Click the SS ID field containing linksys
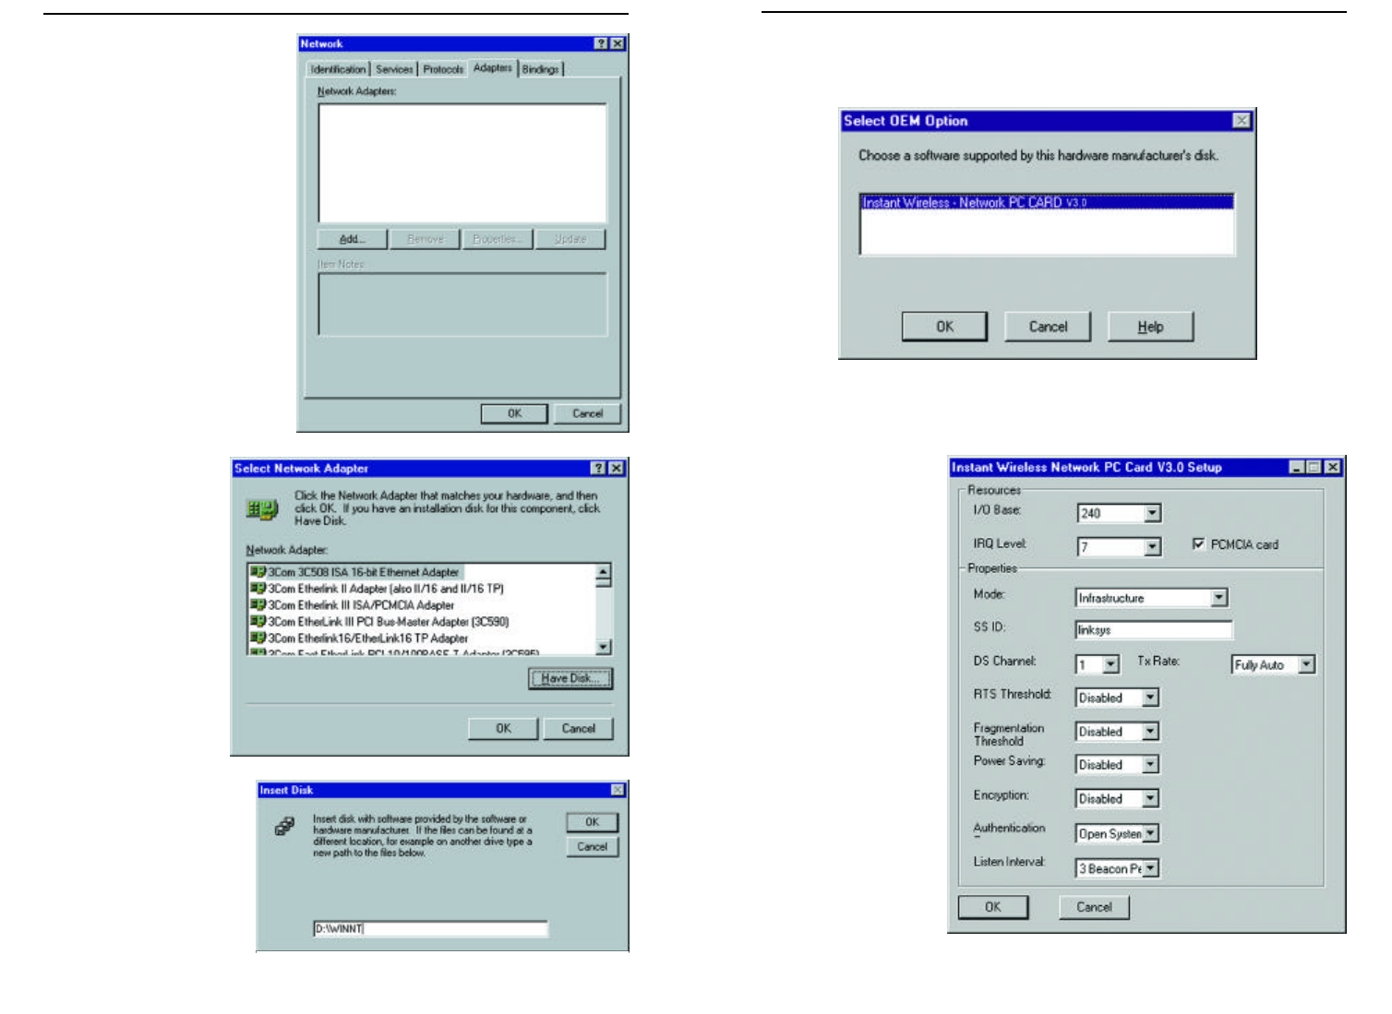The width and height of the screenshot is (1392, 1014). 1154,629
